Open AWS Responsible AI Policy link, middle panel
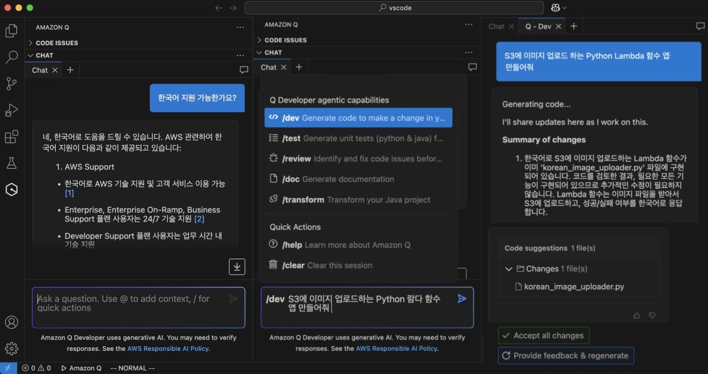Viewport: 708px width, 374px height. tap(396, 348)
